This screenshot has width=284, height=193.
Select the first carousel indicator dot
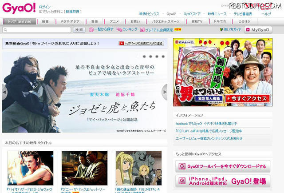[x=144, y=56]
